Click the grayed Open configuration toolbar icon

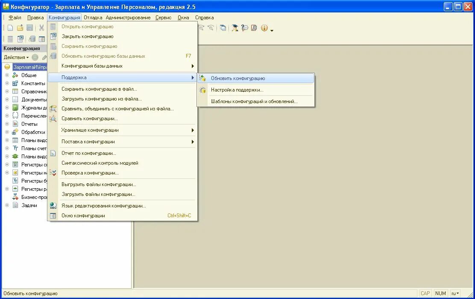tap(10, 39)
